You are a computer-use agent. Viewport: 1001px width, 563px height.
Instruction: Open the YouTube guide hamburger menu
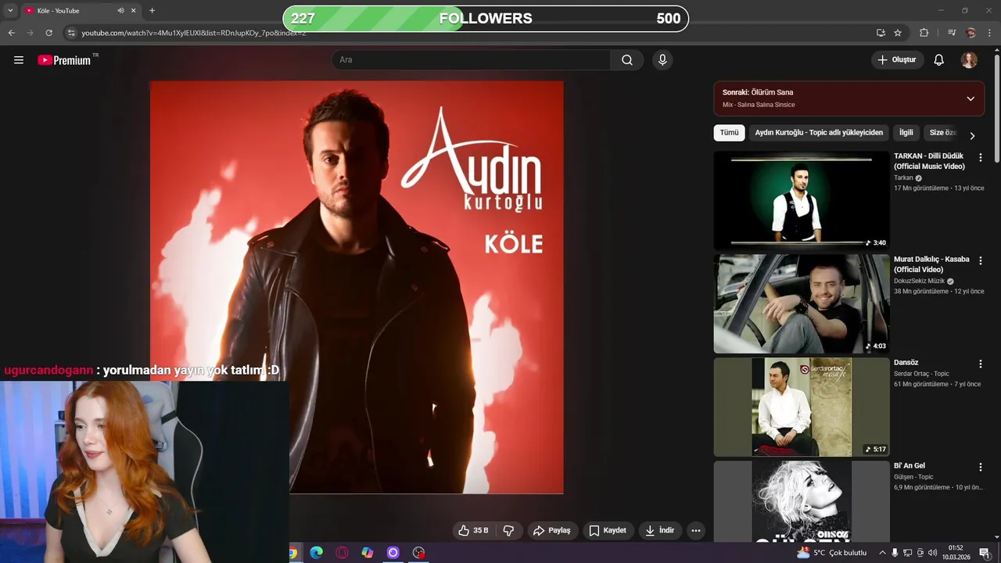coord(19,60)
